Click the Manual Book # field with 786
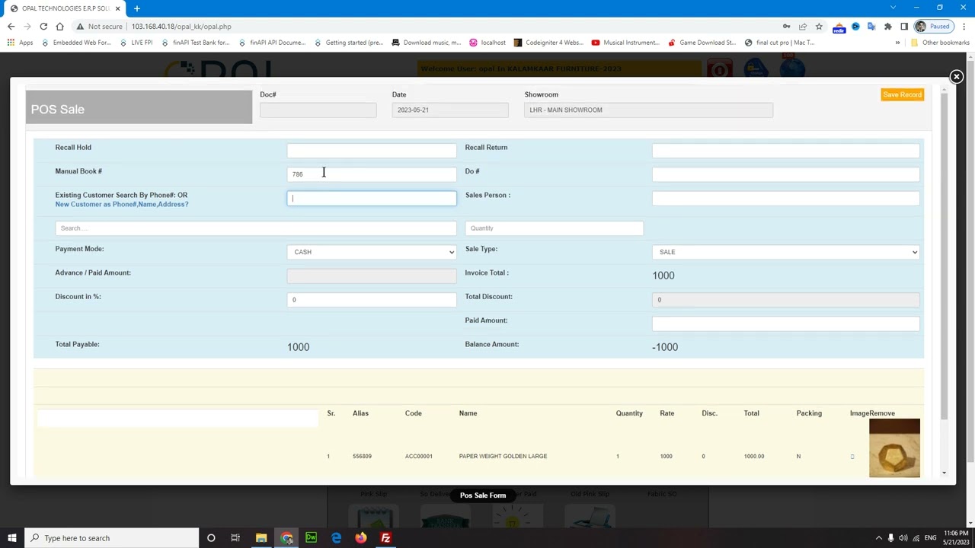This screenshot has height=548, width=975. 372,174
